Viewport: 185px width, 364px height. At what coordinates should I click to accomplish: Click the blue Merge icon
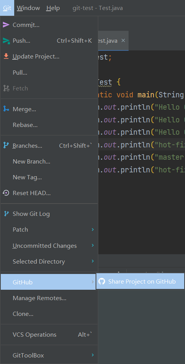(x=6, y=109)
